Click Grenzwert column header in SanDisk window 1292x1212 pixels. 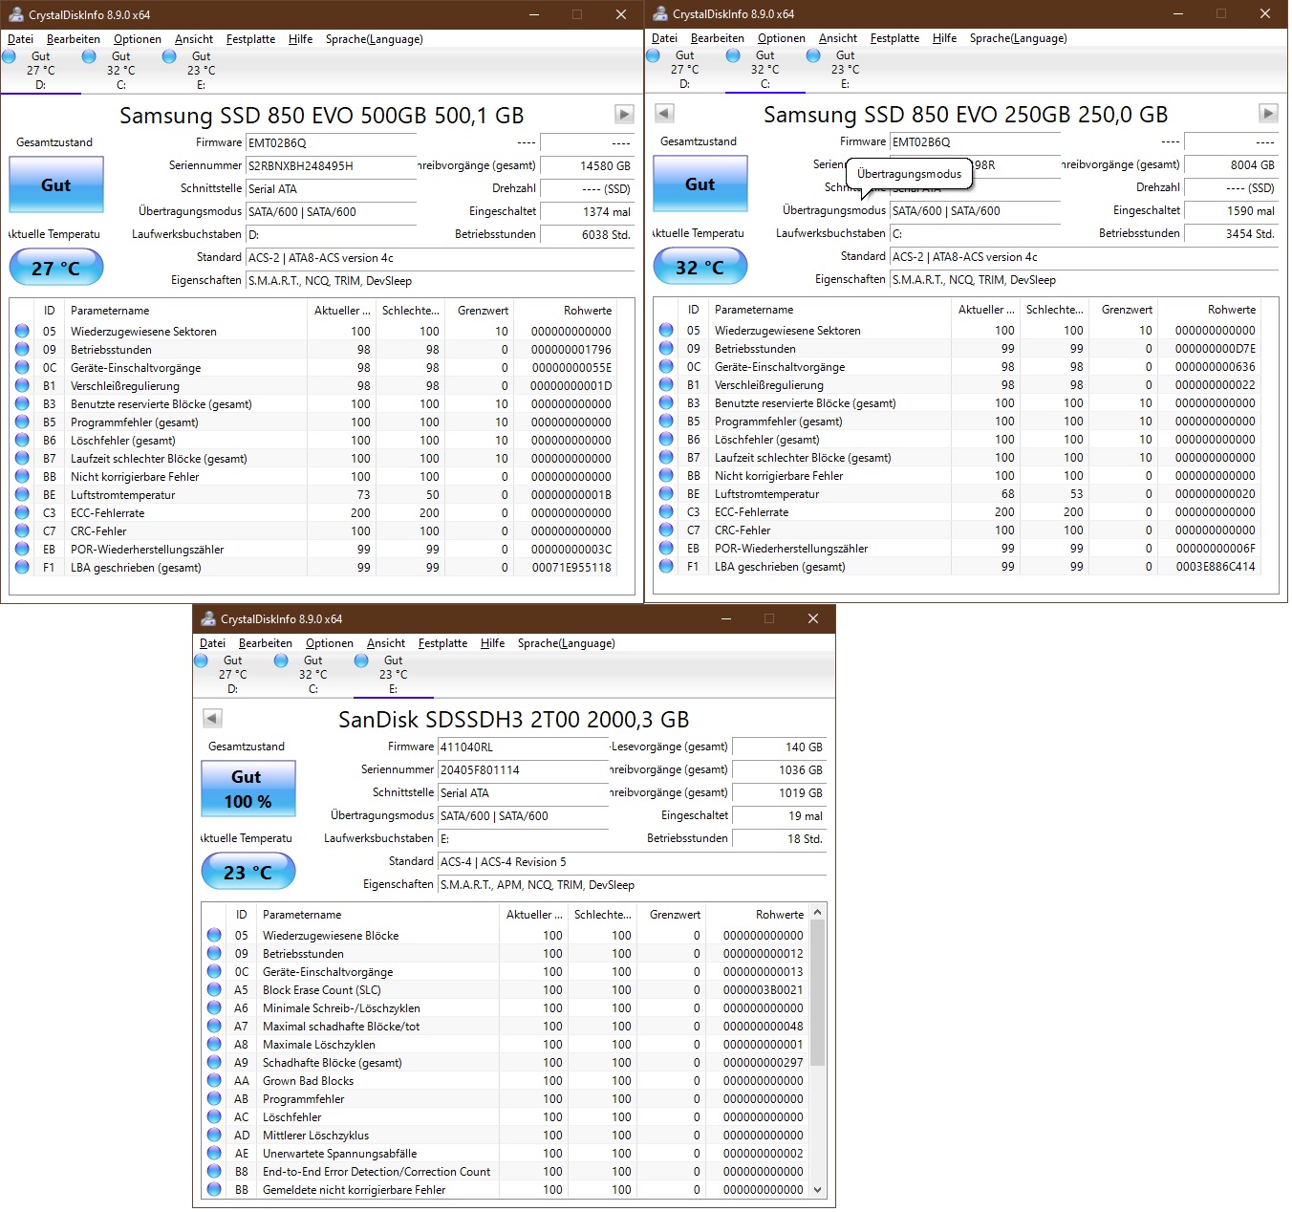click(x=671, y=915)
